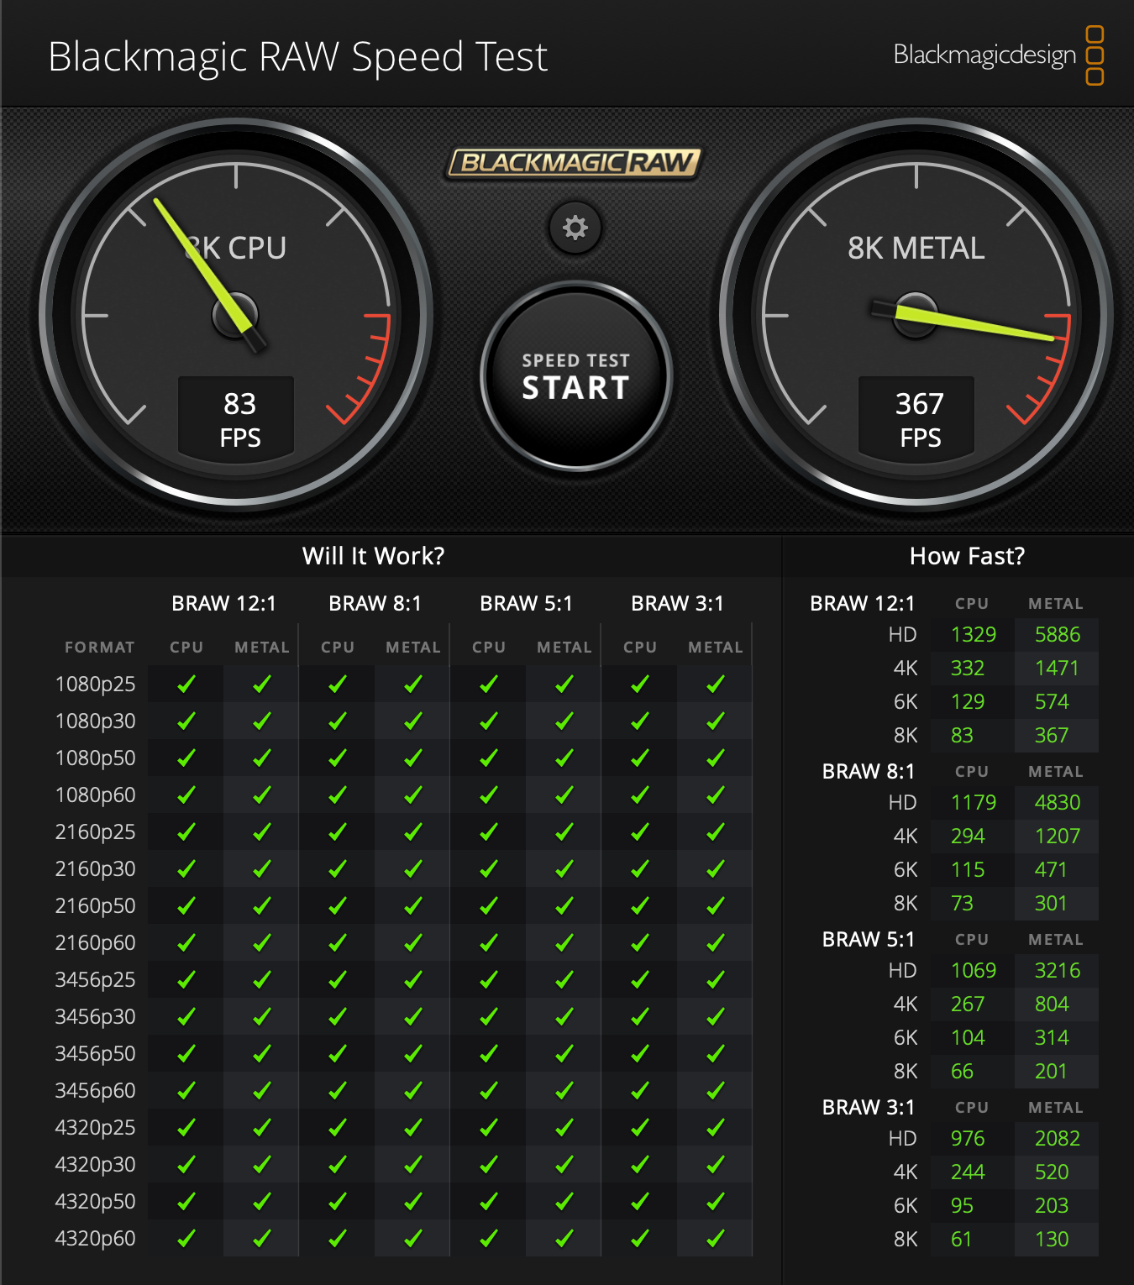Click the 2160p30 BRAW 5:1 METAL checkmark

tap(564, 869)
